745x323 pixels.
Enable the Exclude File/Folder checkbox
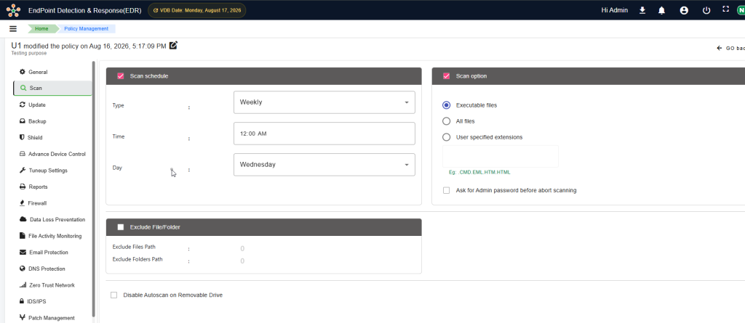coord(120,227)
